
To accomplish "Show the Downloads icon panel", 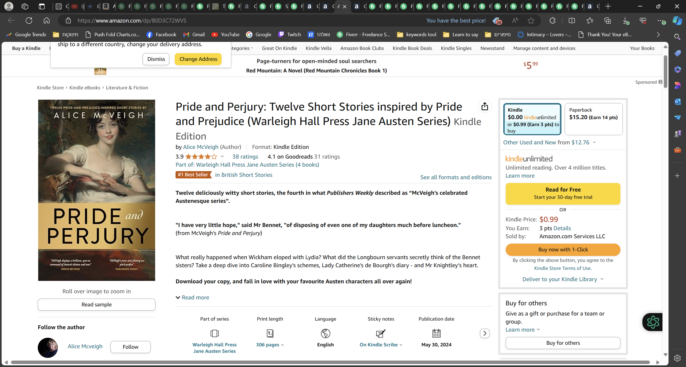I will point(625,21).
